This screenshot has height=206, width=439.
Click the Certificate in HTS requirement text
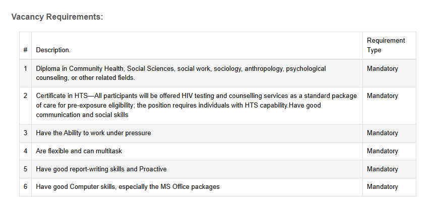pyautogui.click(x=196, y=105)
